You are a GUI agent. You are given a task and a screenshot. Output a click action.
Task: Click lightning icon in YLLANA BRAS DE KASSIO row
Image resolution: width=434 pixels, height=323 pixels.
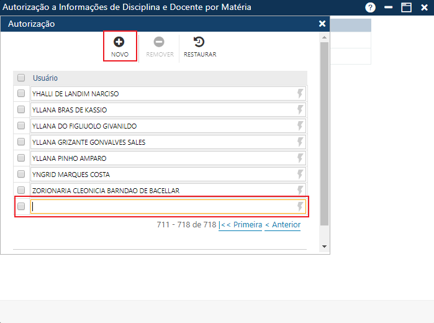[x=301, y=110]
